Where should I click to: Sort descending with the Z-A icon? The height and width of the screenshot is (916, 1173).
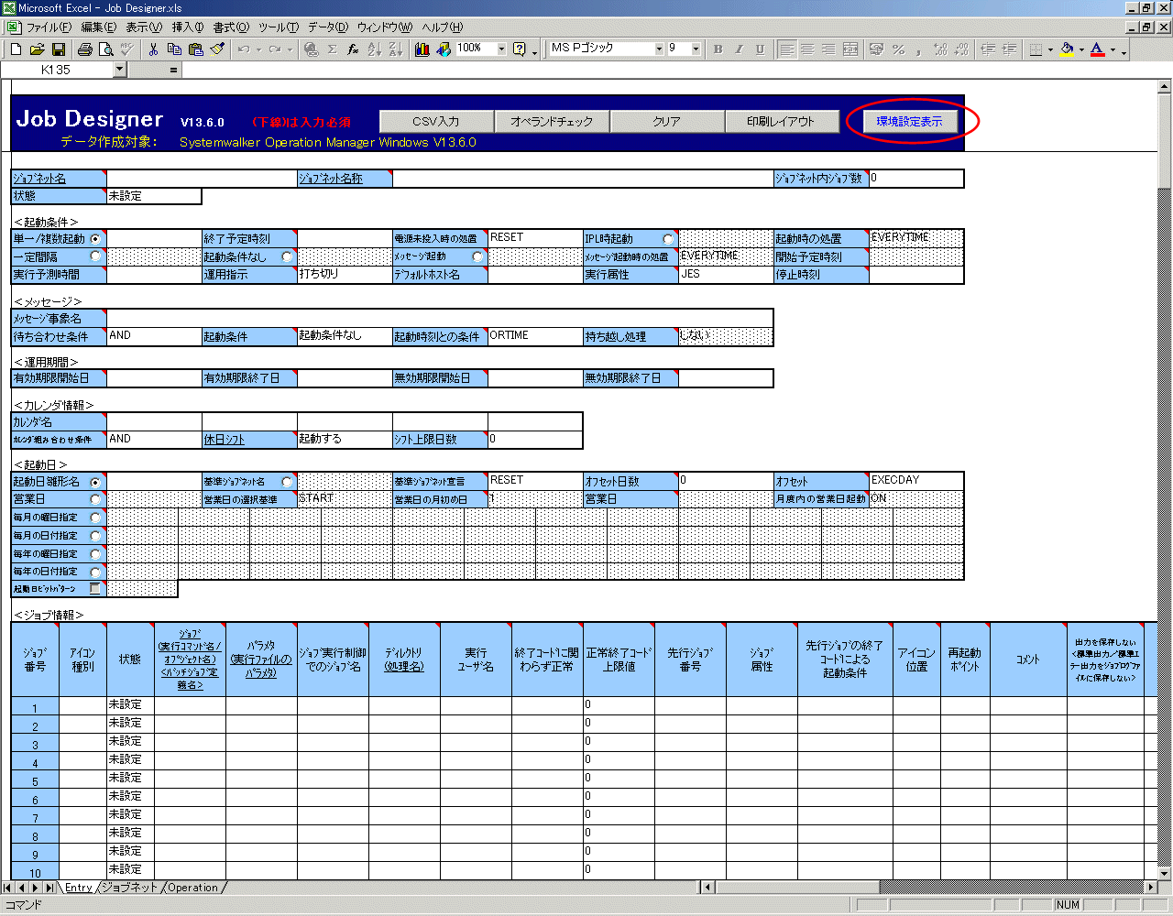click(395, 49)
